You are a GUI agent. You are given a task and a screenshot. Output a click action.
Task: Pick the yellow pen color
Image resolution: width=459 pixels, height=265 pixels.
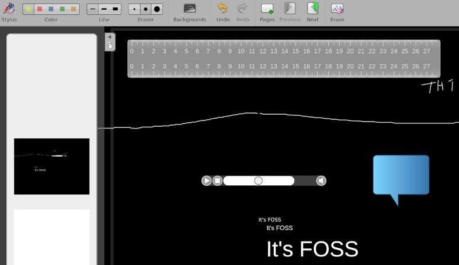point(28,9)
